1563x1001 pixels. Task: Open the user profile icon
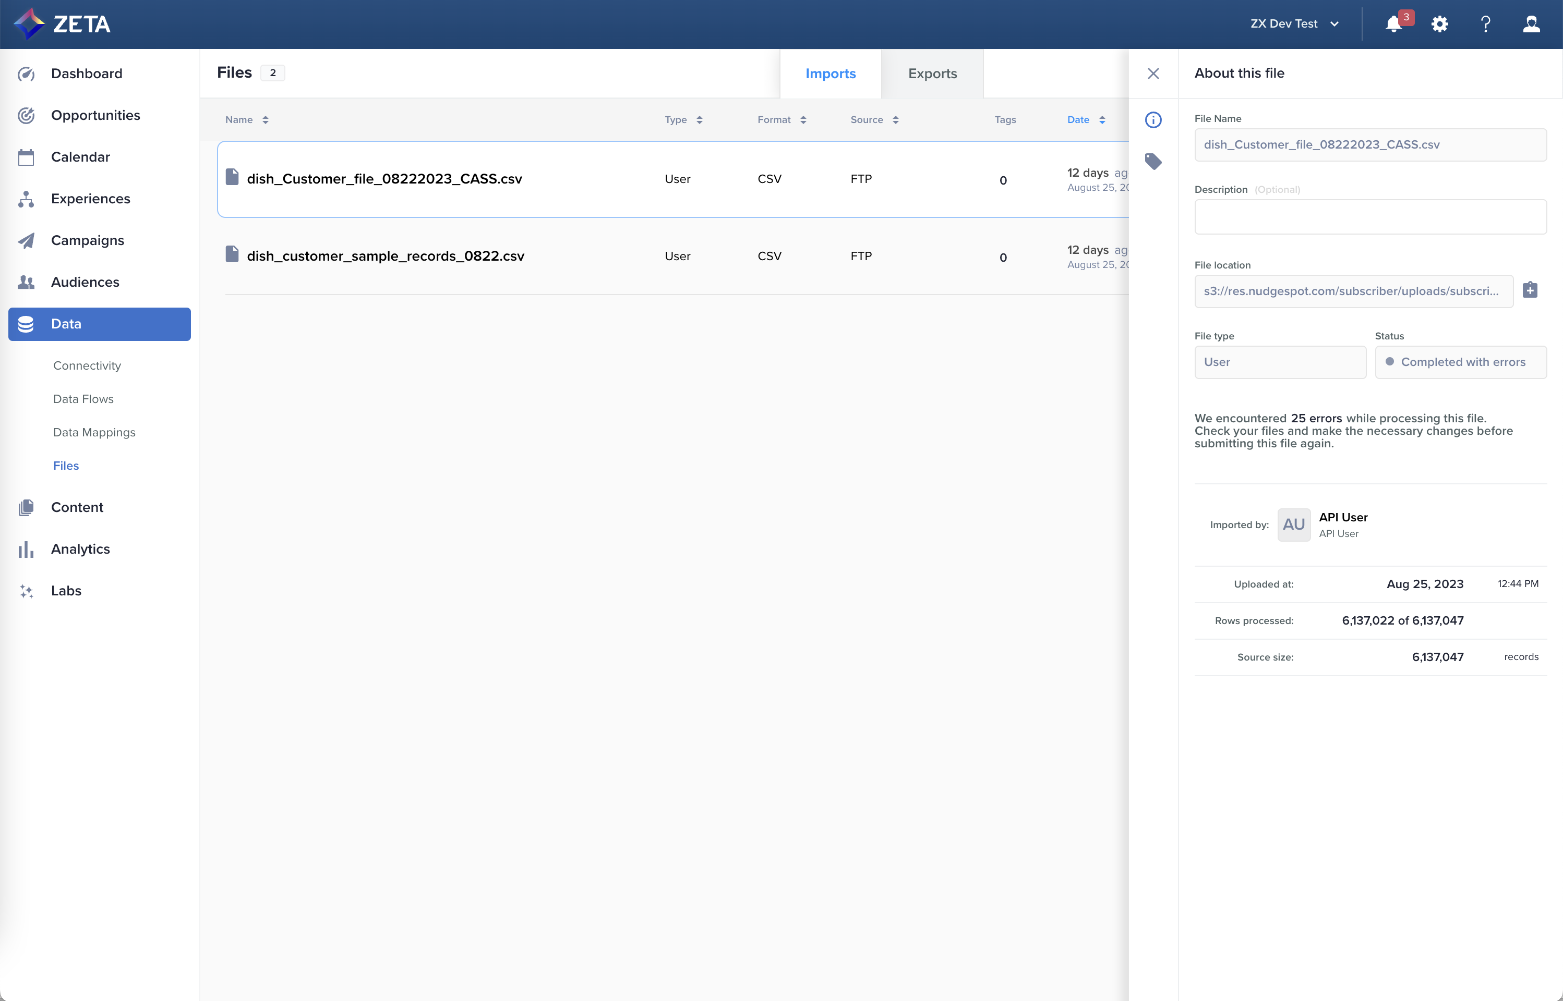1531,24
